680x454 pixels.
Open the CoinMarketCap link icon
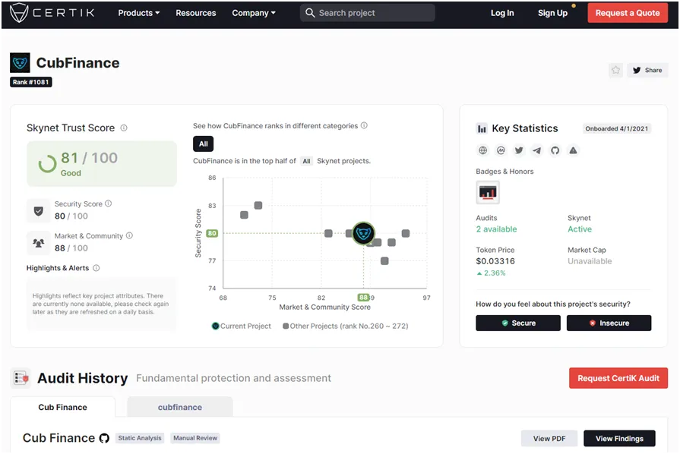click(501, 150)
